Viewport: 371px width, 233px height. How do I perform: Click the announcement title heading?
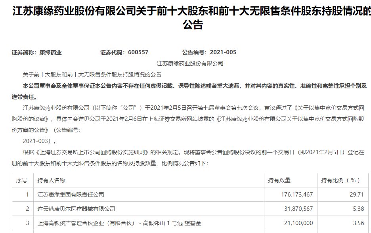click(x=192, y=18)
